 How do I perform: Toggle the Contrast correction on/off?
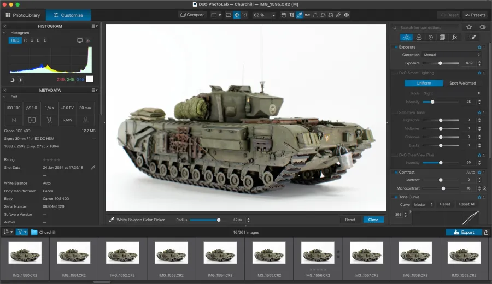[396, 172]
